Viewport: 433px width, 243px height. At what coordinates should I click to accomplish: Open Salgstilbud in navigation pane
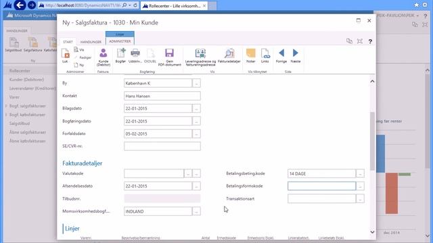[20, 124]
